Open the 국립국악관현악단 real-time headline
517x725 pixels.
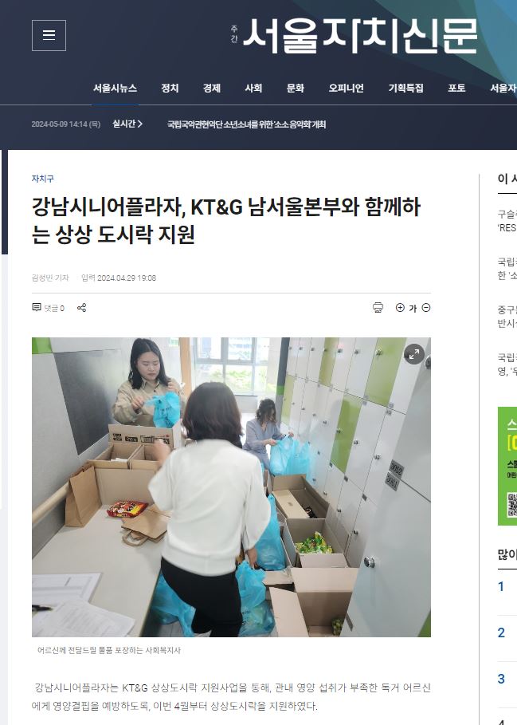[x=246, y=124]
